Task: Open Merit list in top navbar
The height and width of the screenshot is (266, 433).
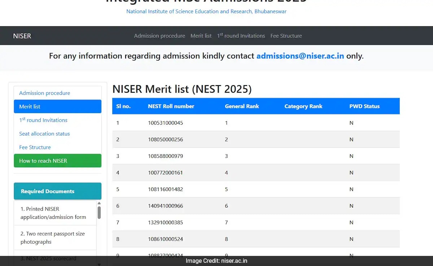Action: 201,36
